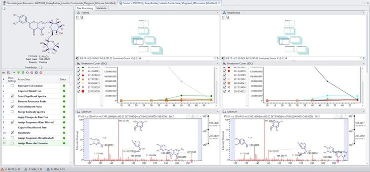Viewport: 370px width, 172px height.
Task: Click the blue tree icon in status bar
Action: (x=48, y=169)
